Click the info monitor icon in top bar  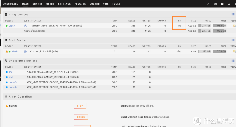point(229,4)
